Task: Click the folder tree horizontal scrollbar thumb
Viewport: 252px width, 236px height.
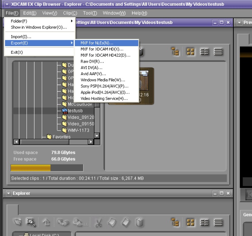Action: [44, 142]
